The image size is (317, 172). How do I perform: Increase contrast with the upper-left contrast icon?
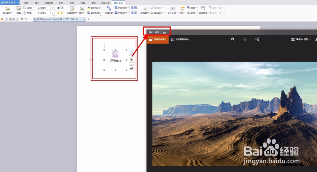click(x=58, y=8)
